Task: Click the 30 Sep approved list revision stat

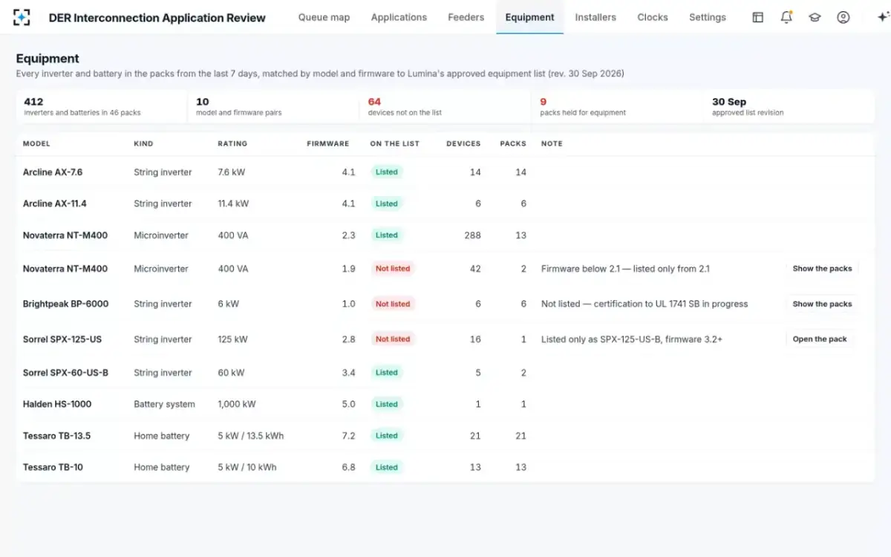Action: tap(789, 107)
